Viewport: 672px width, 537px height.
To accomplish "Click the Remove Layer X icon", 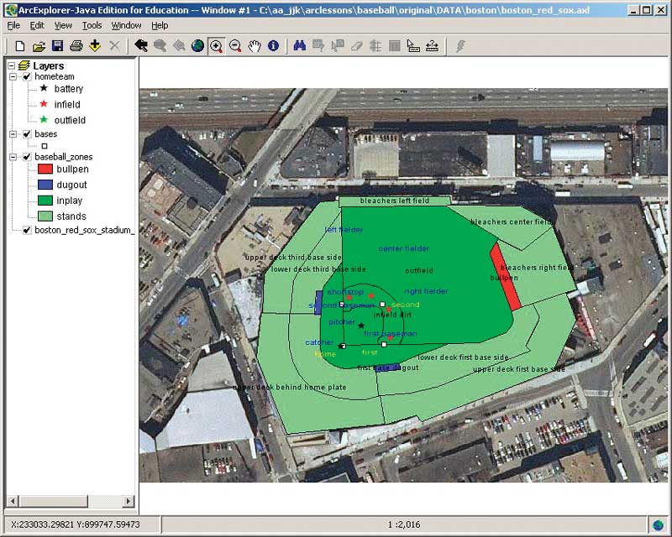I will tap(114, 46).
